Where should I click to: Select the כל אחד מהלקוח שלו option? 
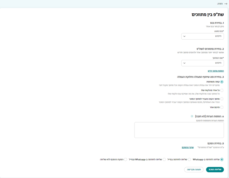point(222,90)
